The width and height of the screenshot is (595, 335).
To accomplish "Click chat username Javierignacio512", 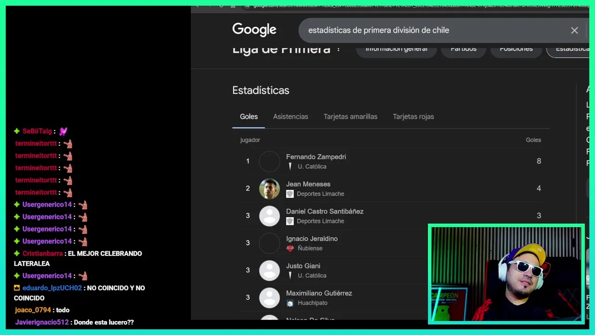I will 42,322.
